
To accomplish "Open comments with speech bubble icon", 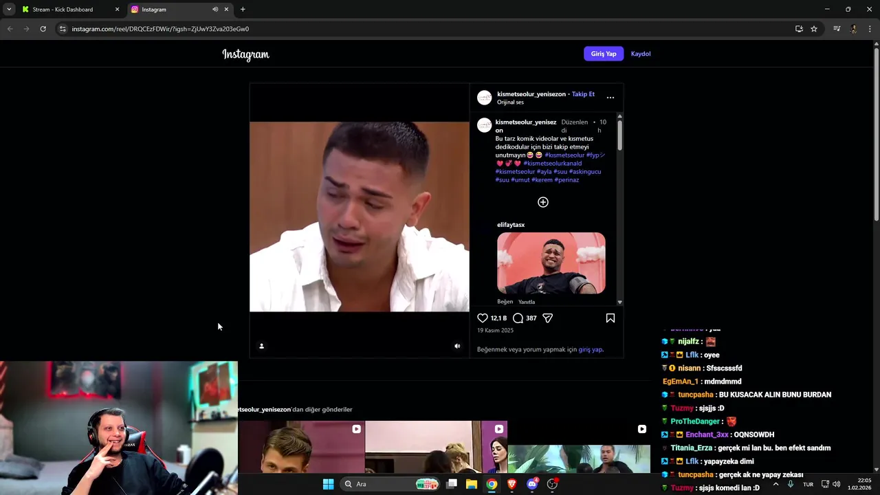I will (x=518, y=318).
